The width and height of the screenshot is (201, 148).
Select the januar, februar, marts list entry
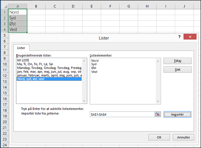[x=49, y=75]
